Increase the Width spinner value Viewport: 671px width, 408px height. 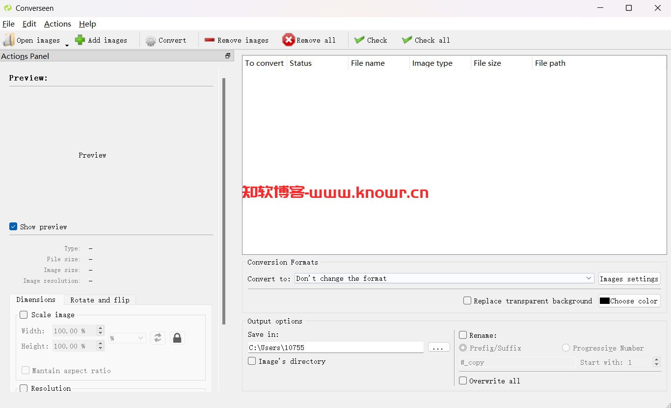101,328
